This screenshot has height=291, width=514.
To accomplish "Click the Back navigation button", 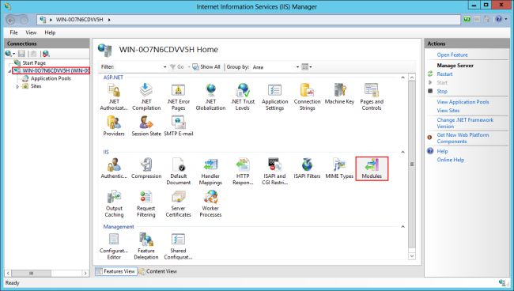I will coord(10,21).
